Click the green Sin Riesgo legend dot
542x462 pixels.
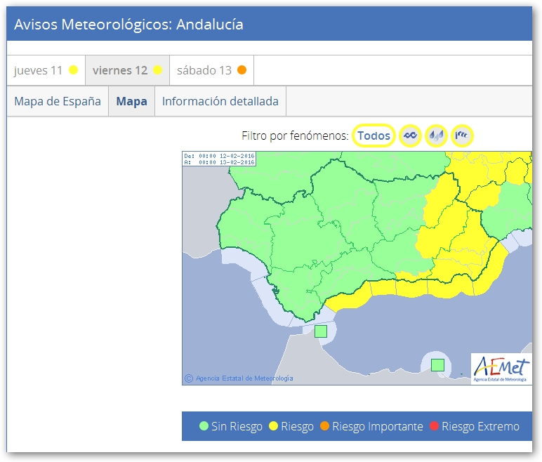[204, 427]
